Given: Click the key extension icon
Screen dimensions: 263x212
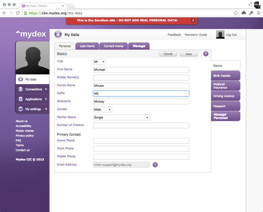Looking at the screenshot, I should coord(251,13).
